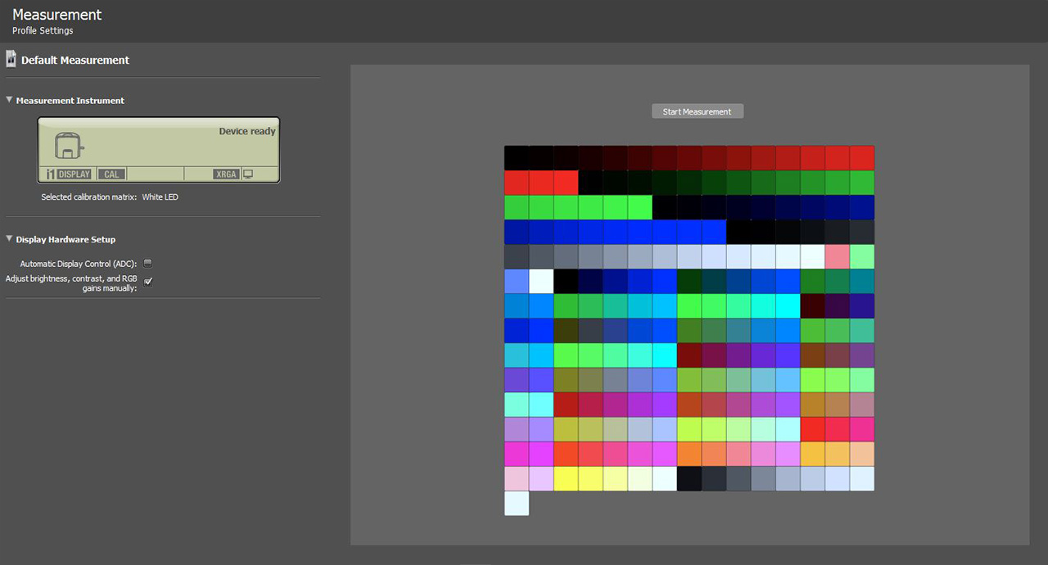1048x565 pixels.
Task: Select the first black patch in top row
Action: tap(517, 158)
